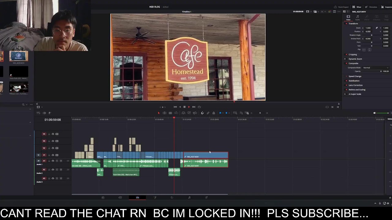This screenshot has height=220, width=392.
Task: Jump to last frame button
Action: [x=194, y=107]
